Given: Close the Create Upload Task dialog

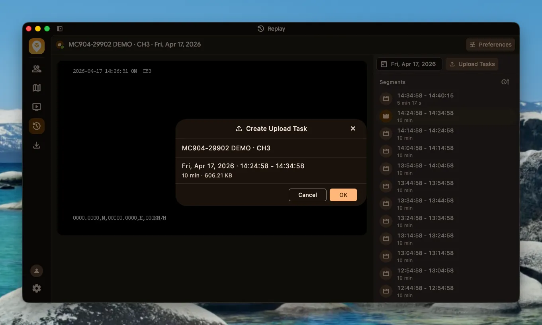Looking at the screenshot, I should click(353, 128).
